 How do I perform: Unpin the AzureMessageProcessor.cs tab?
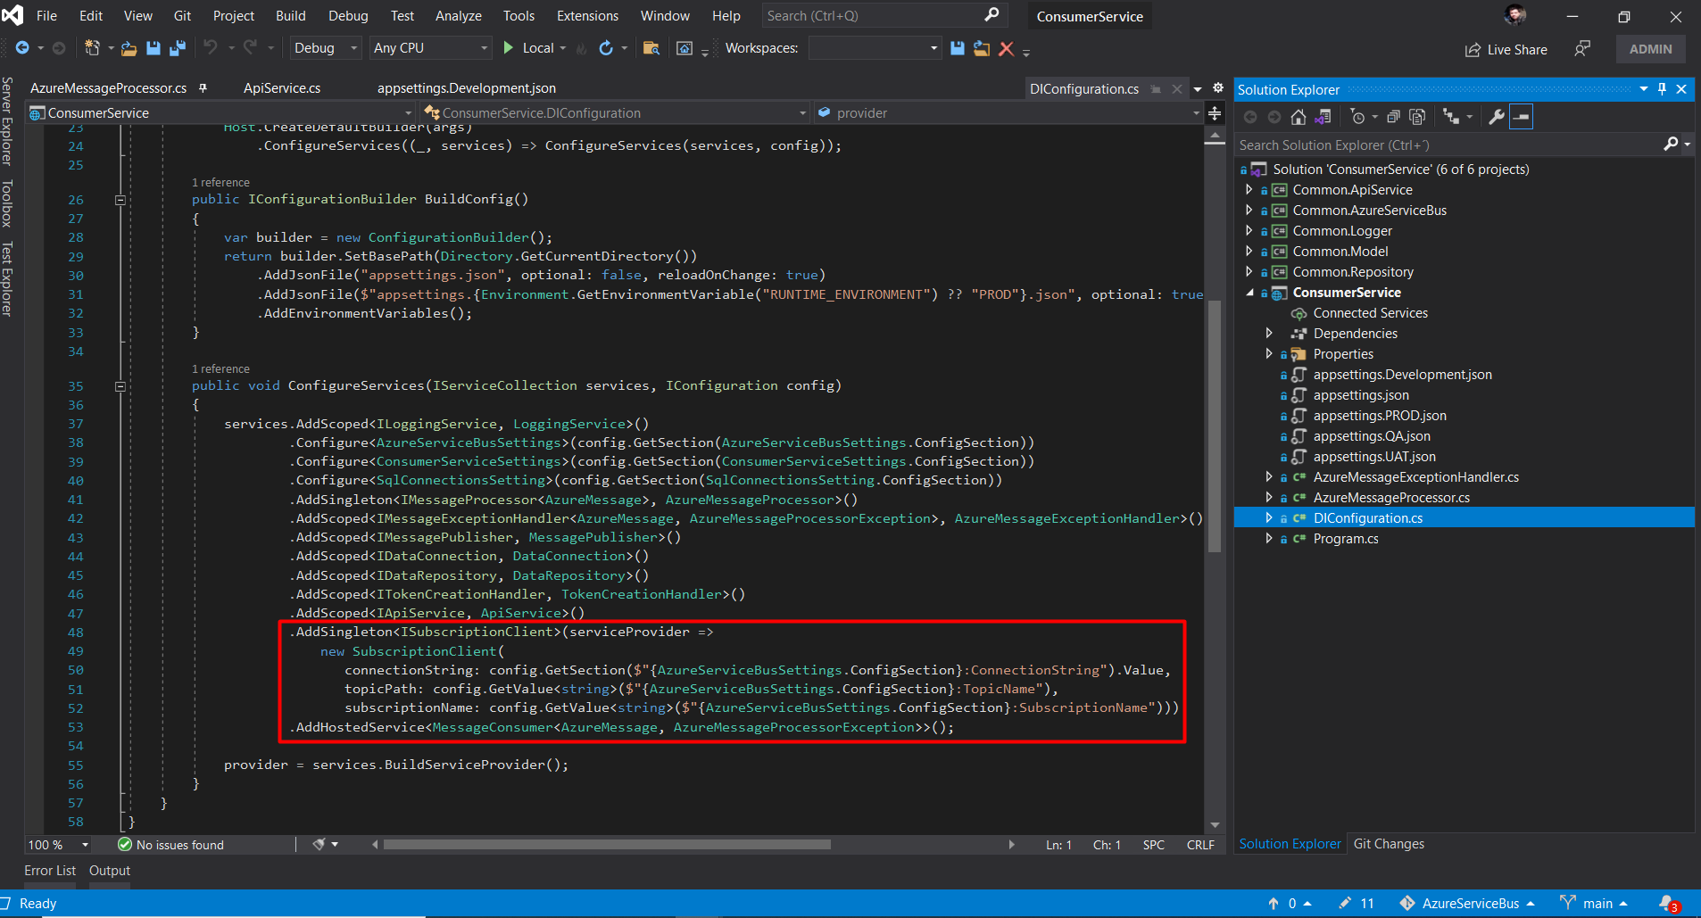[203, 87]
